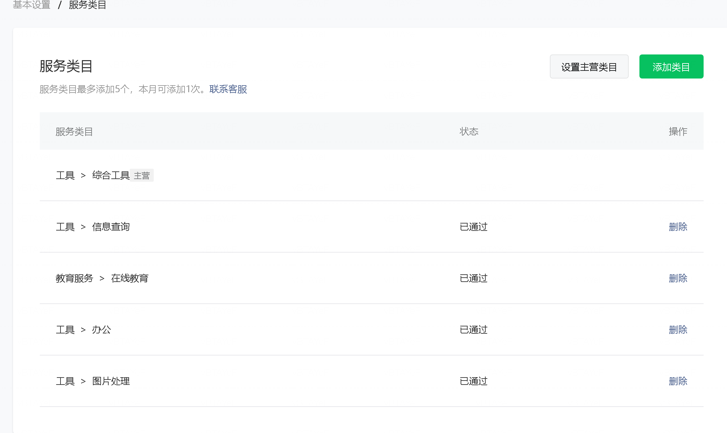Click the 服务类目 table column header
The width and height of the screenshot is (727, 433).
pos(74,132)
